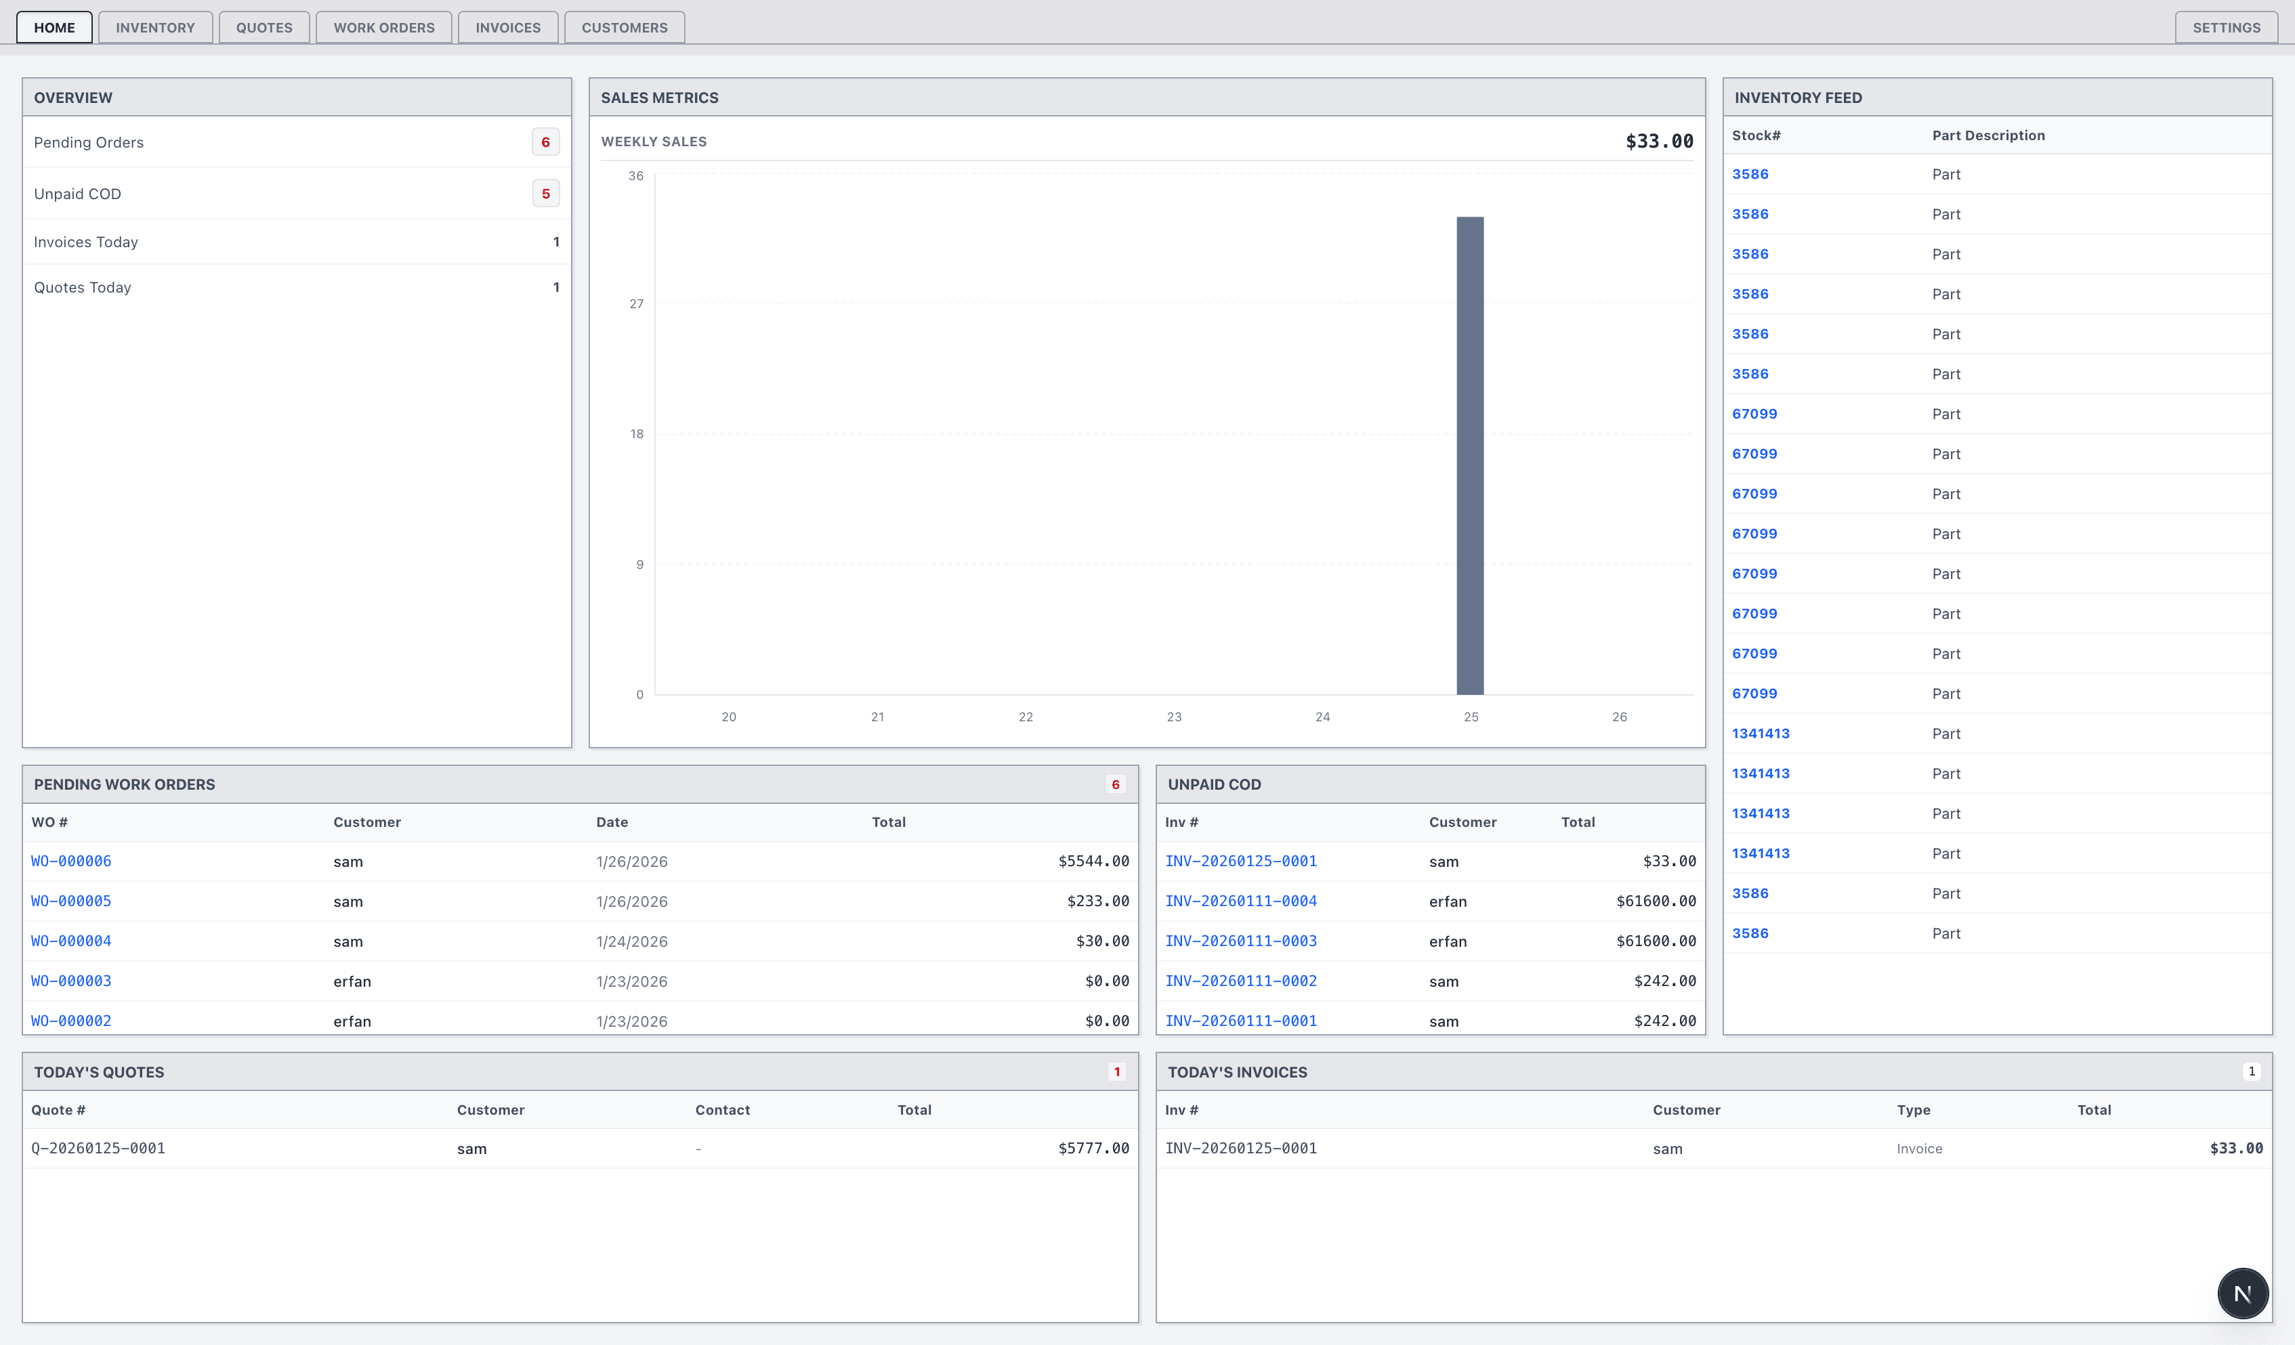2295x1345 pixels.
Task: Click the count badge on Today's Invoices header
Action: (x=2251, y=1071)
